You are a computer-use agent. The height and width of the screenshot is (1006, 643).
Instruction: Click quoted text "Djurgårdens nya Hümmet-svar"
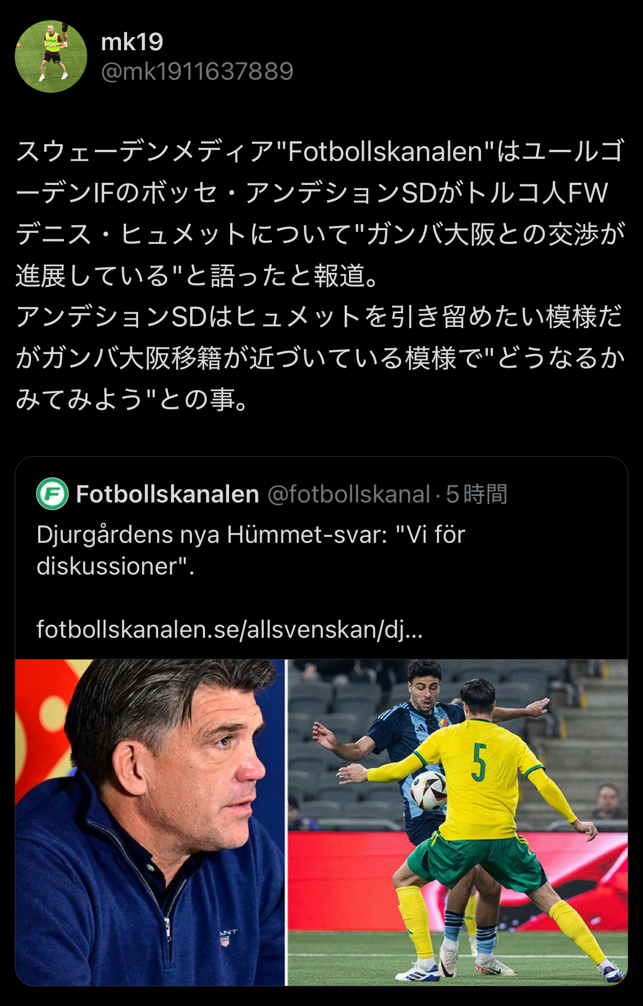[212, 535]
